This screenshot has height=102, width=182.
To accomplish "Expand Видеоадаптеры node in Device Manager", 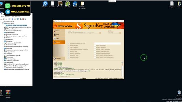I will (x=3, y=33).
